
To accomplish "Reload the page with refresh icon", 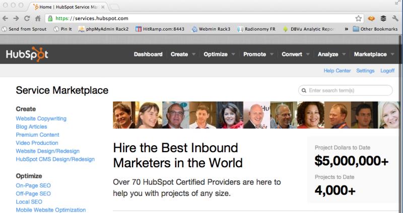I will pyautogui.click(x=27, y=19).
